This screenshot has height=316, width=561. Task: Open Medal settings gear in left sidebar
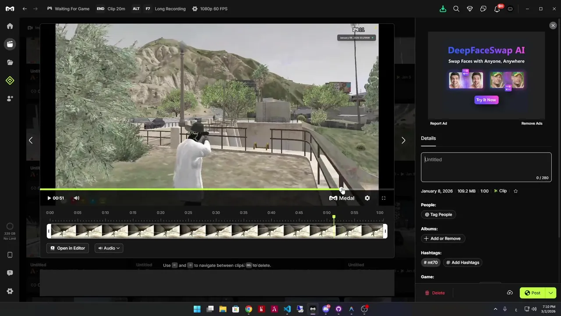click(10, 291)
